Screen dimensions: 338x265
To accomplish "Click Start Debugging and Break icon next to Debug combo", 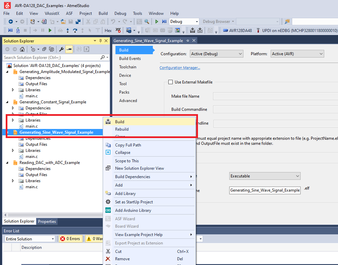I will tap(164, 22).
